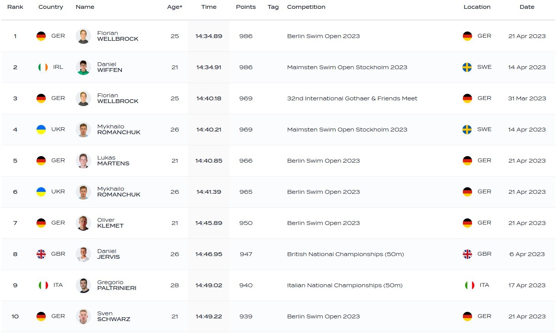Click Italy flag in the Location column
557x333 pixels.
[469, 285]
